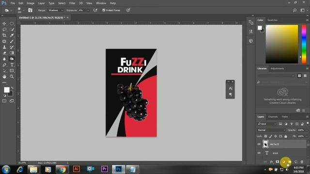Pick a color in the color field

coord(282,44)
